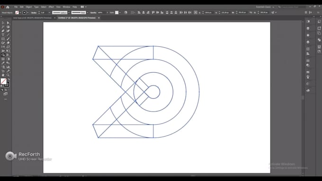Screen dimensions: 322x181
Task: Click the Fill swatch in toolbar
Action: click(x=3, y=81)
